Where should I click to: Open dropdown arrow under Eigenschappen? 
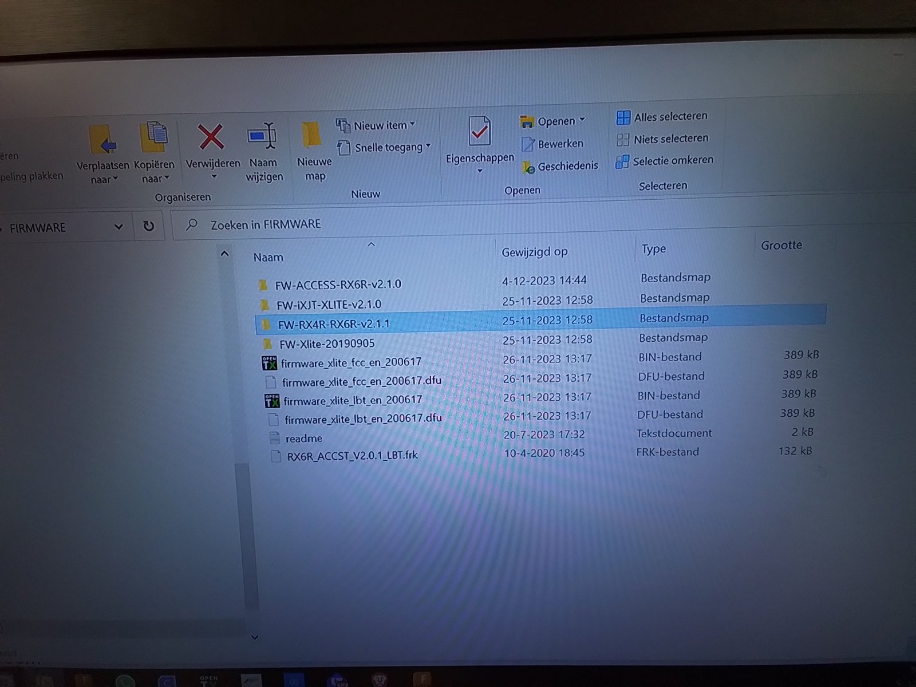pyautogui.click(x=480, y=171)
